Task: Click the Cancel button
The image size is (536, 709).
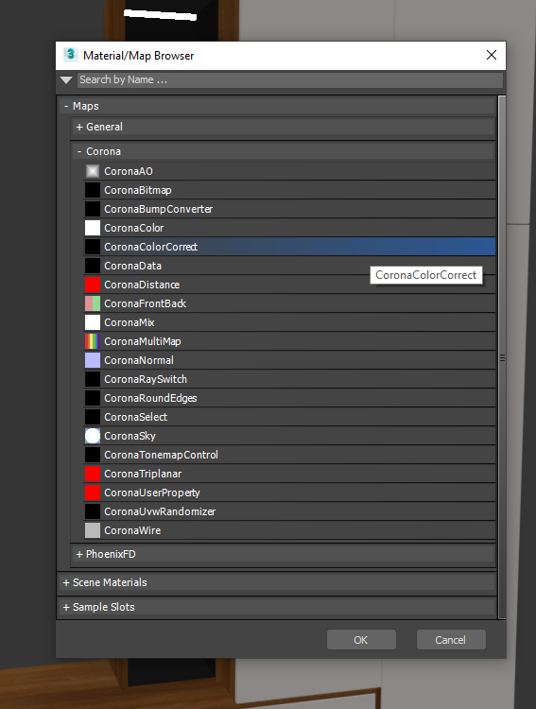Action: [x=451, y=640]
